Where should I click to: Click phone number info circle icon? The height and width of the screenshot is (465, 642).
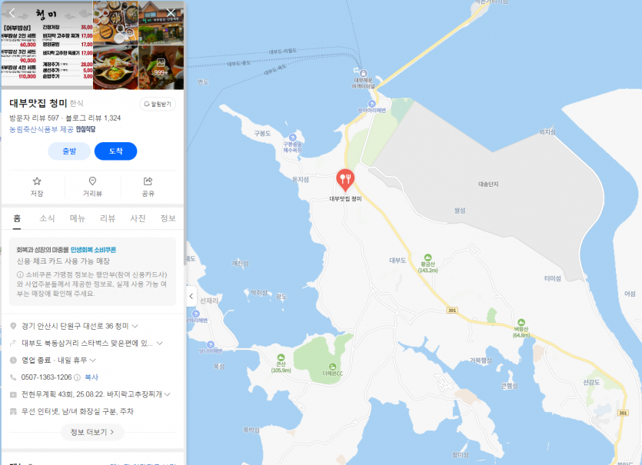pyautogui.click(x=77, y=377)
